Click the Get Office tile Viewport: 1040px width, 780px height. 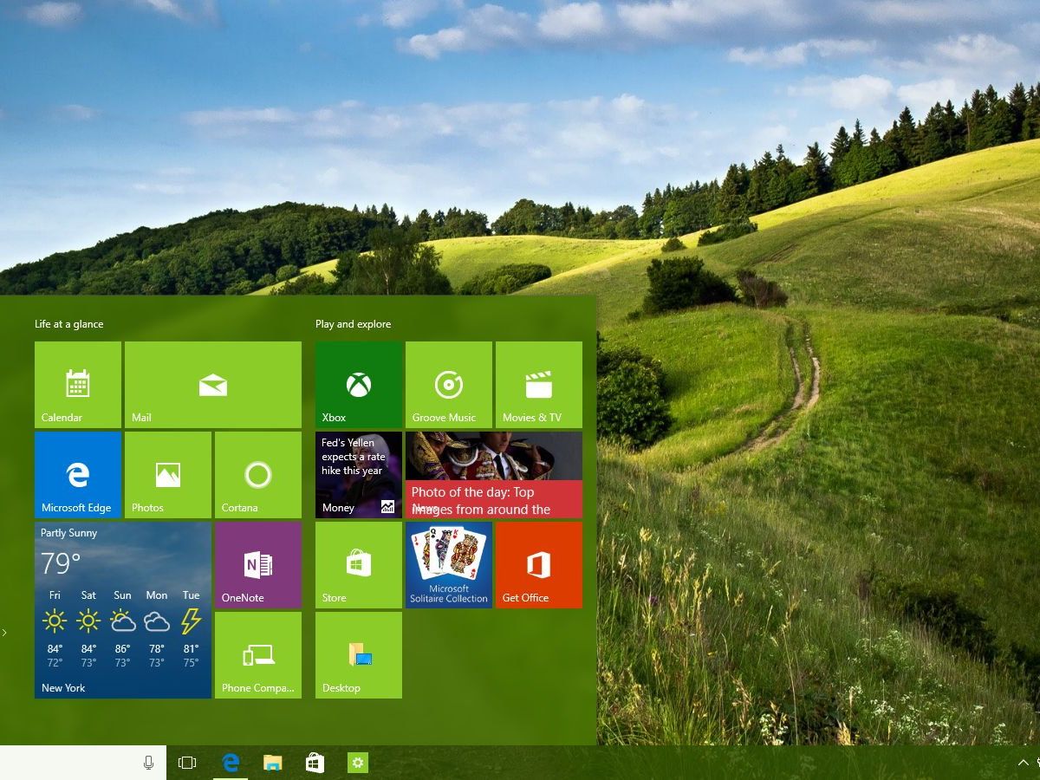539,565
